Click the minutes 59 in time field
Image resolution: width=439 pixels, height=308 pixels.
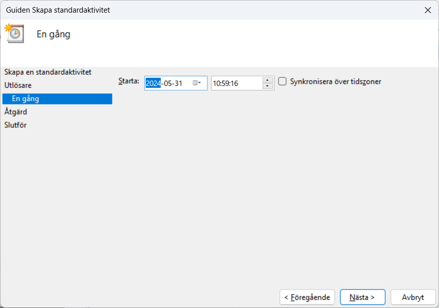(226, 83)
